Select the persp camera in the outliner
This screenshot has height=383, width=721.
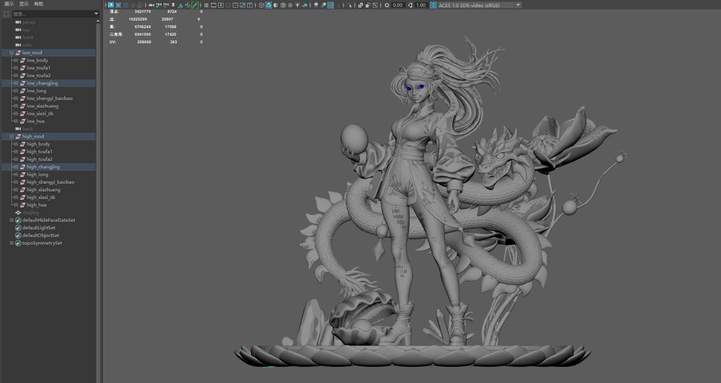pos(29,22)
